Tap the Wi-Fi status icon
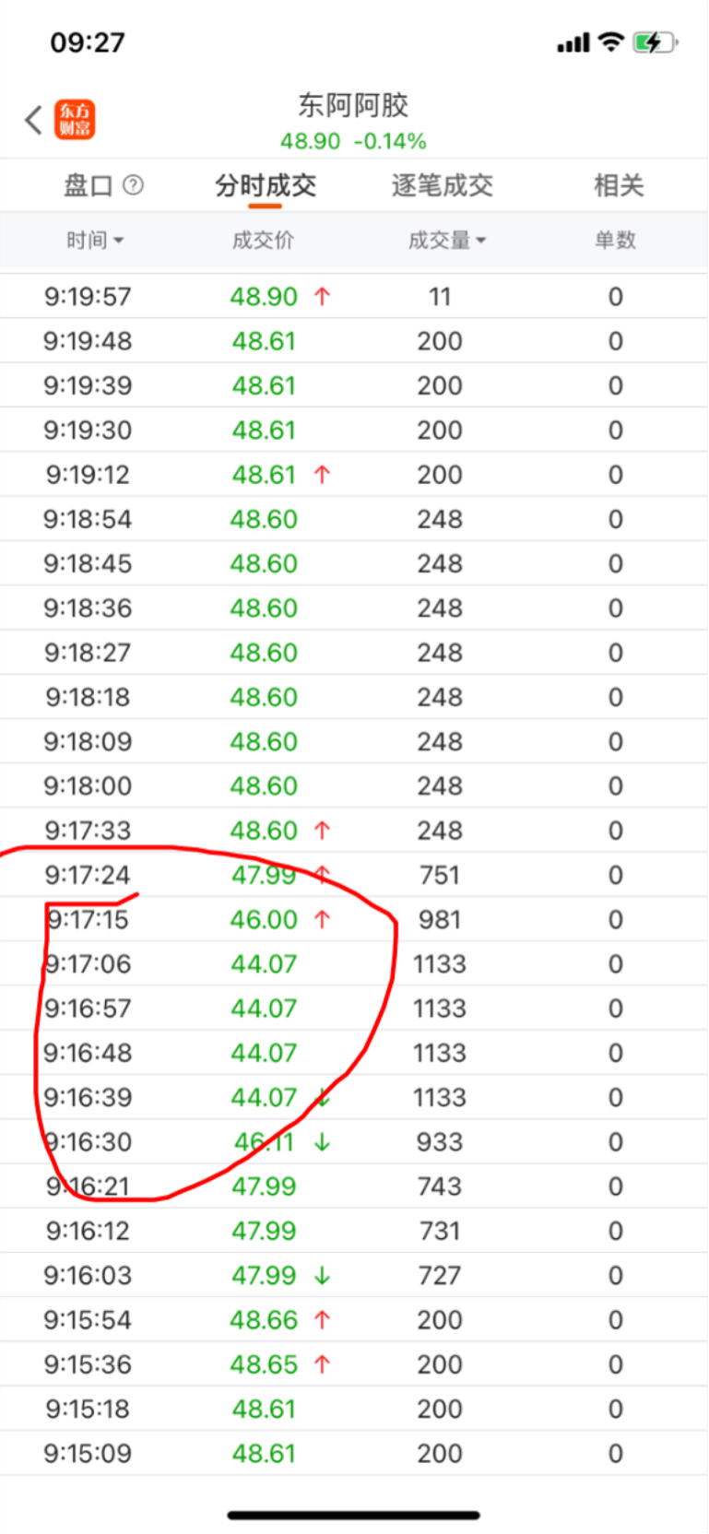 pyautogui.click(x=610, y=41)
